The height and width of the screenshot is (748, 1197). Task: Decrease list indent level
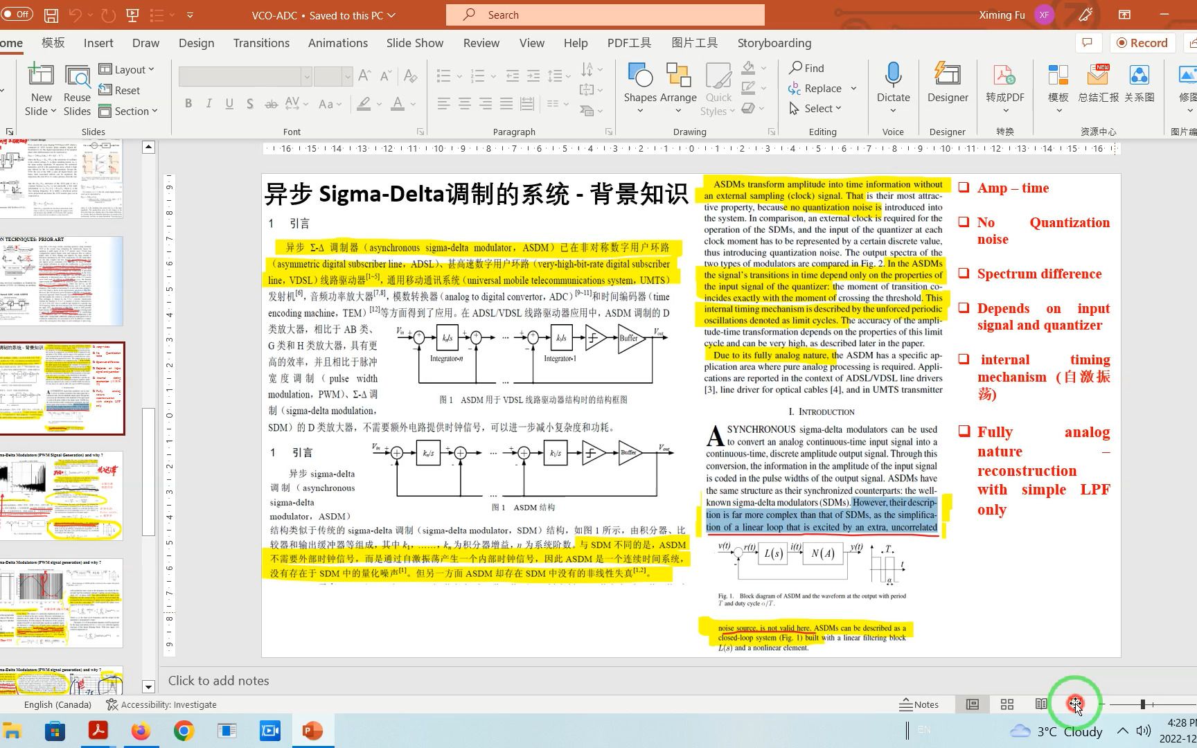[x=513, y=75]
